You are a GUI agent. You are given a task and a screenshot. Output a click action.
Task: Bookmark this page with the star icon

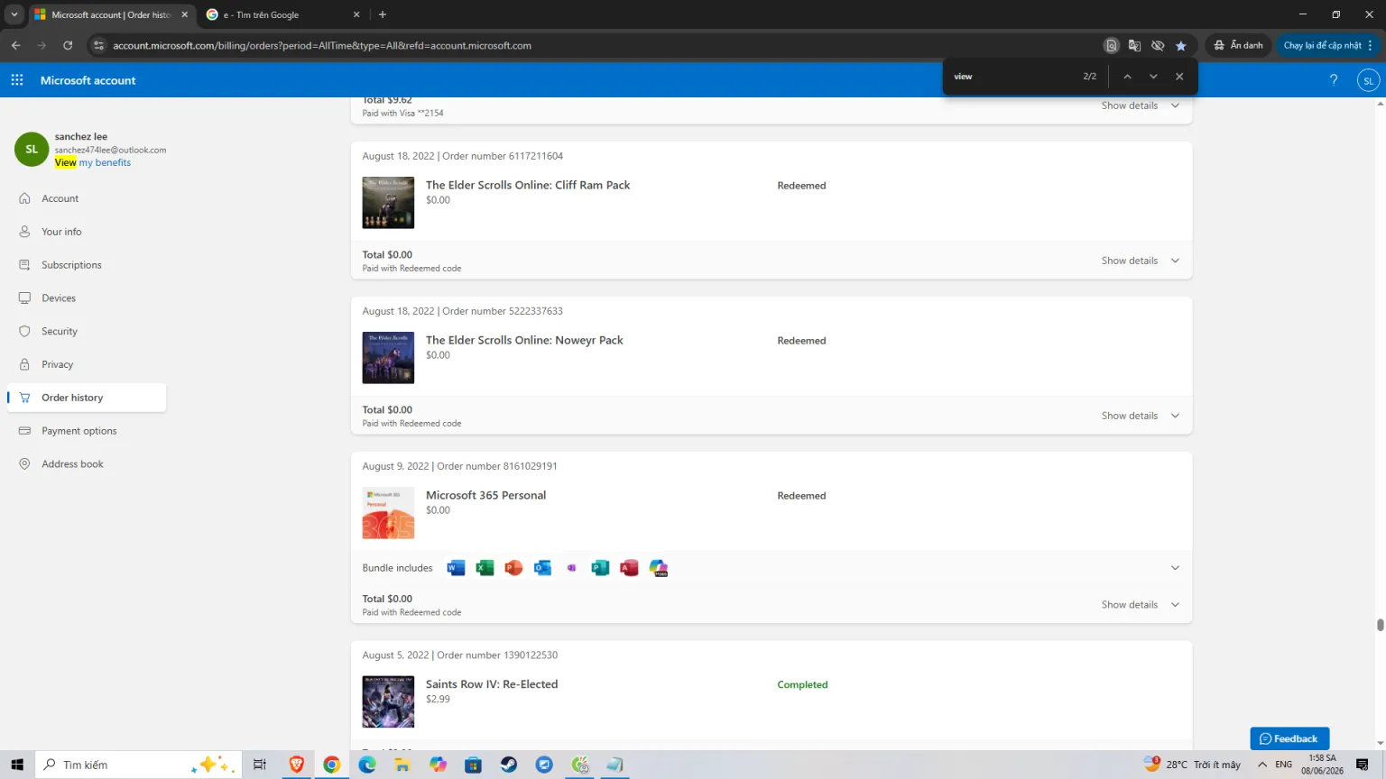[1181, 45]
